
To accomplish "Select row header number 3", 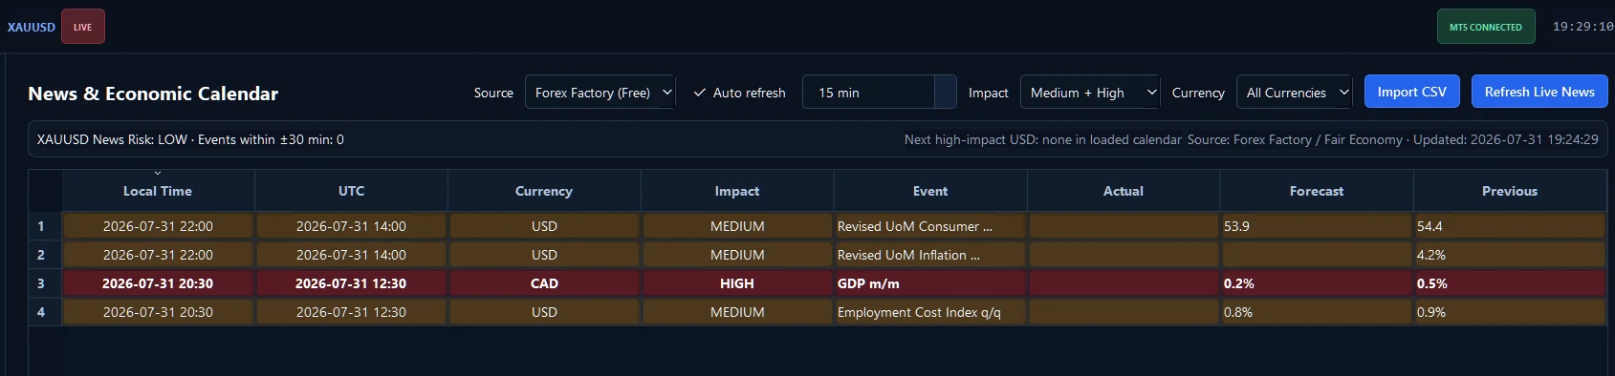I will pyautogui.click(x=45, y=283).
